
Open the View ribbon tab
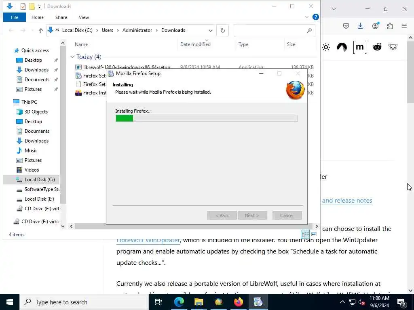pyautogui.click(x=84, y=17)
